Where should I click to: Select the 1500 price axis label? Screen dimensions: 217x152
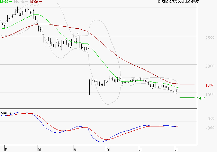[x=210, y=94]
